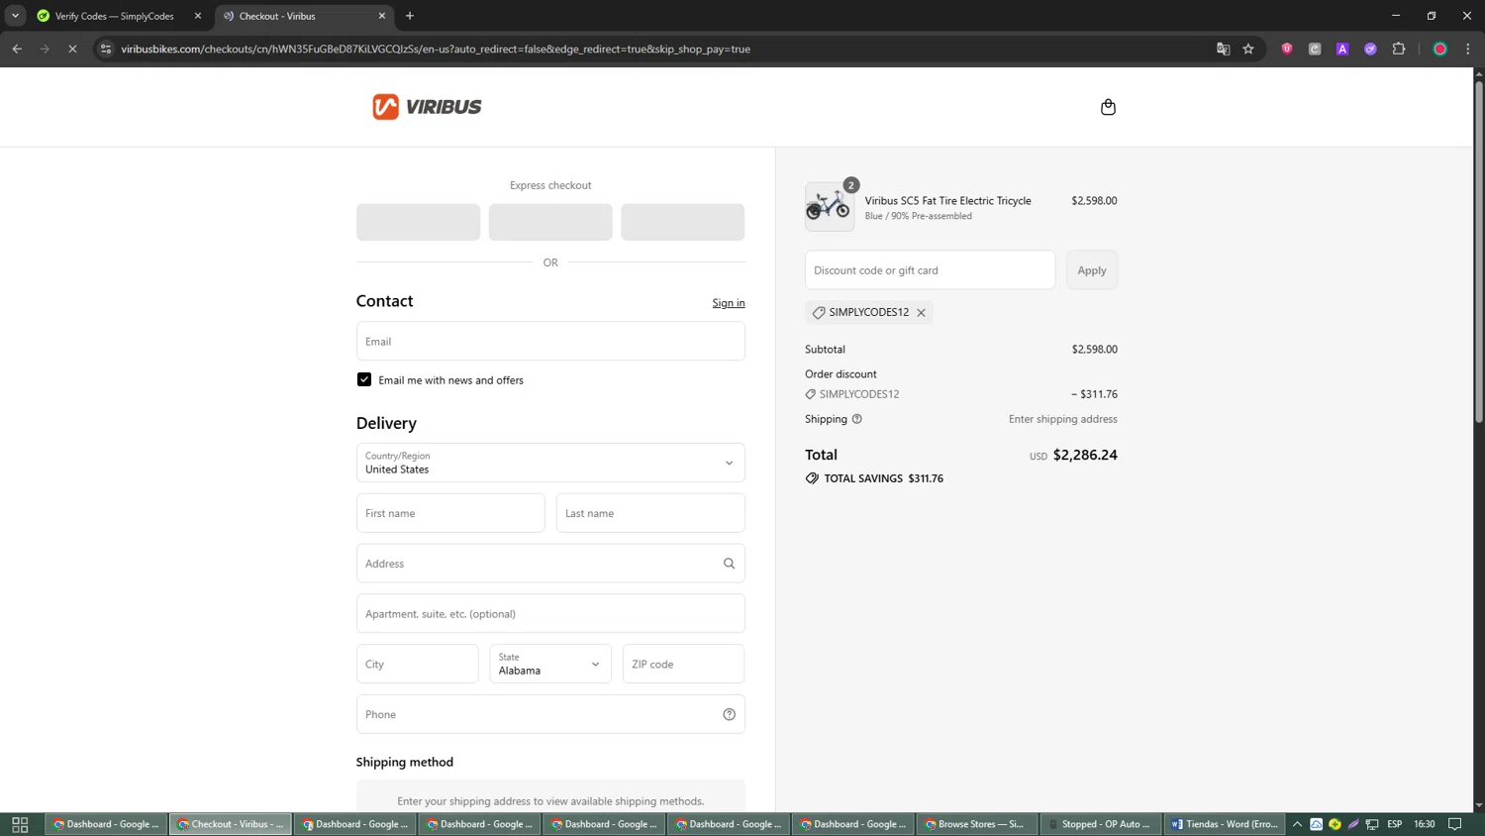Click the middle express checkout button
The image size is (1485, 836).
tap(550, 222)
